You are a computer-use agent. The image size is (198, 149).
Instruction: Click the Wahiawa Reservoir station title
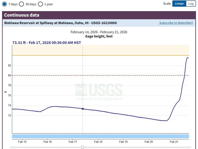(x=60, y=23)
